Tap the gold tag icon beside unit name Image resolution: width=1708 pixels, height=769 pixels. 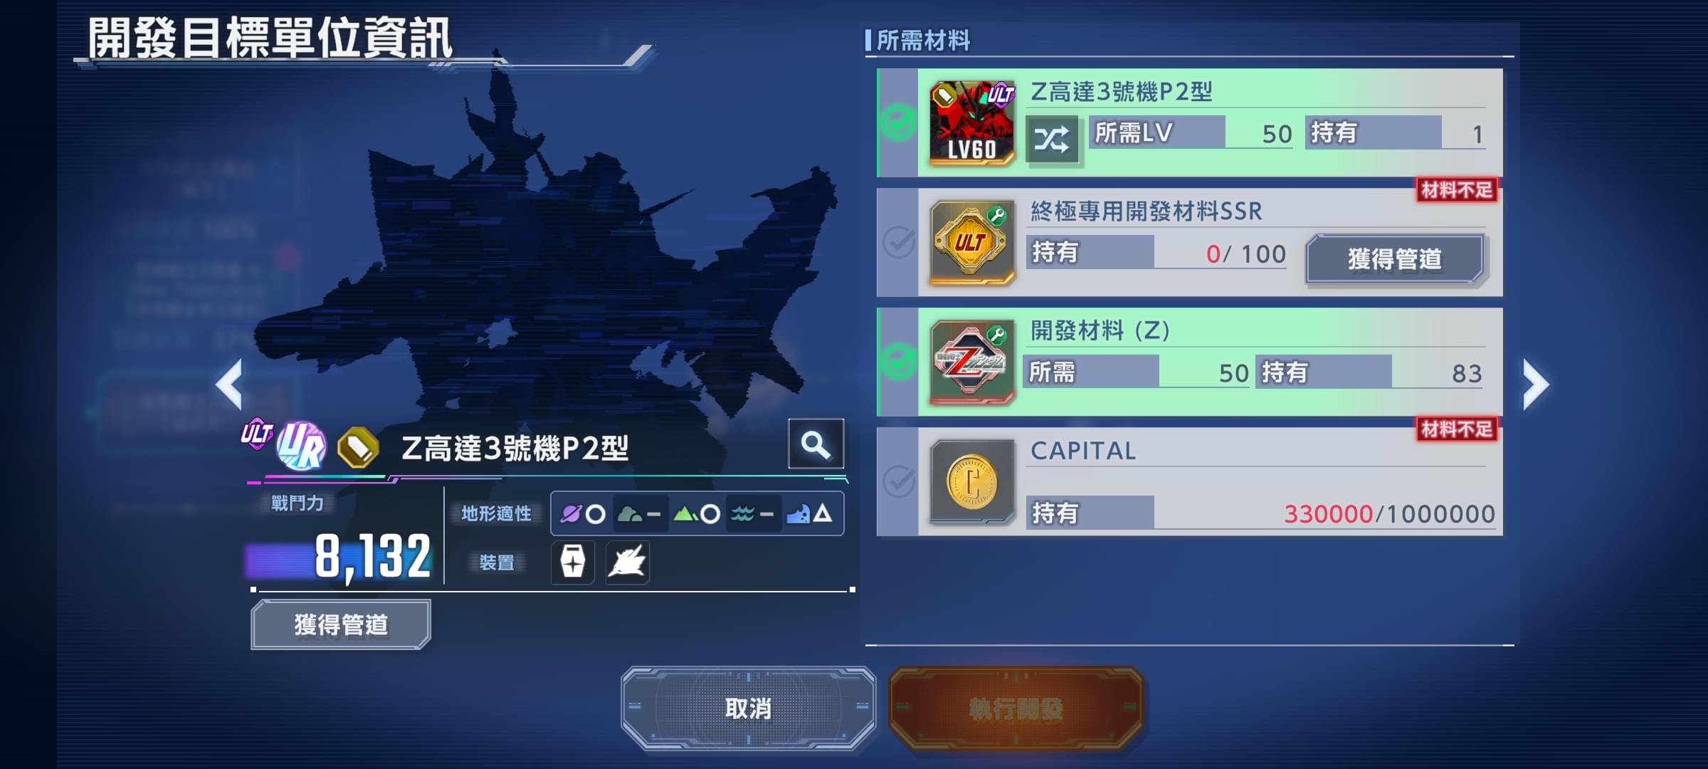tap(358, 447)
